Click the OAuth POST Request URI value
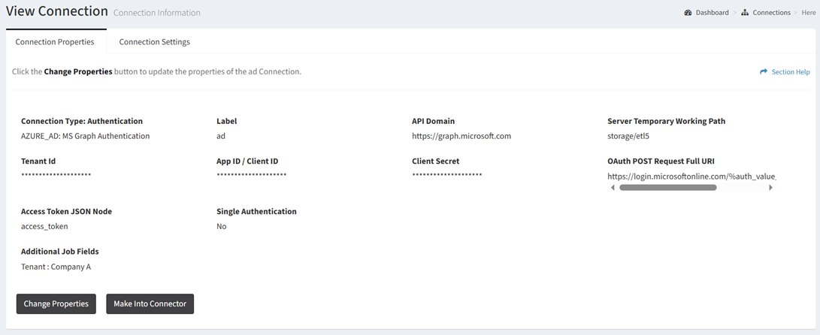Viewport: 820px width, 335px height. 691,177
